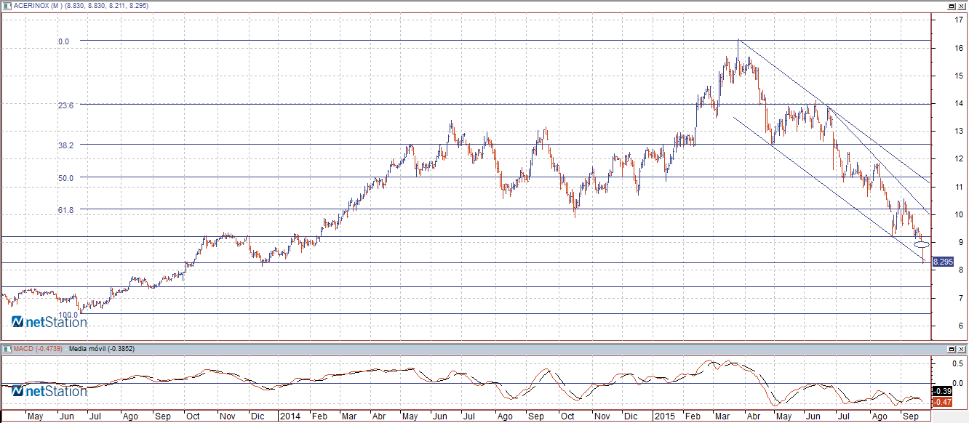Screen dimensions: 969x423
Task: Maximize the ACERINOX chart window
Action: coord(952,5)
